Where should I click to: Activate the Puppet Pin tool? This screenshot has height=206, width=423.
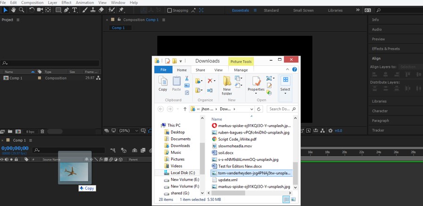[x=121, y=10]
